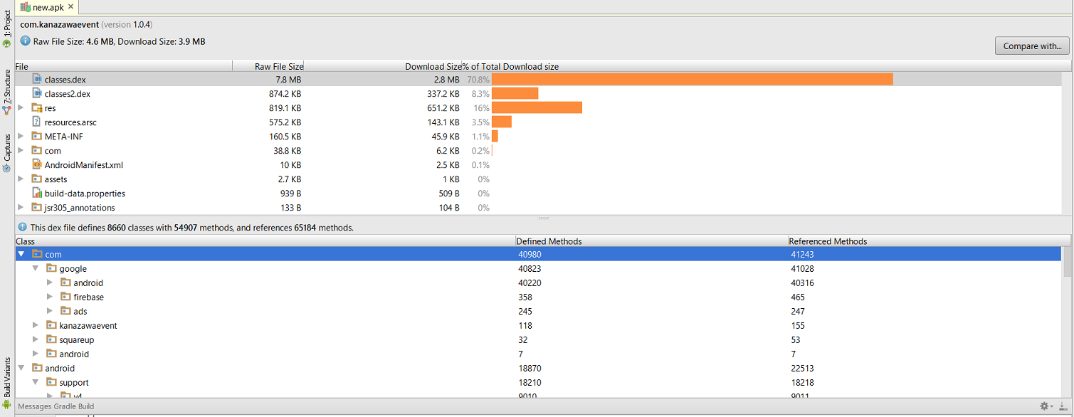
Task: Expand the META-INF entry
Action: [20, 136]
